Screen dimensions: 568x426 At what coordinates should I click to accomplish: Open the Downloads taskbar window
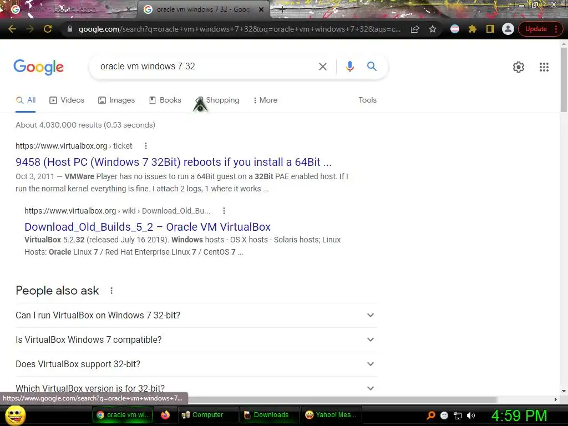pos(270,415)
